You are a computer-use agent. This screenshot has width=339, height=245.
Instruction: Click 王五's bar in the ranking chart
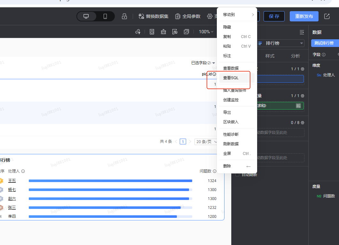[x=110, y=181]
